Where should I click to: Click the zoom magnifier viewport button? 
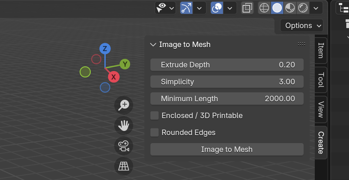coord(124,105)
